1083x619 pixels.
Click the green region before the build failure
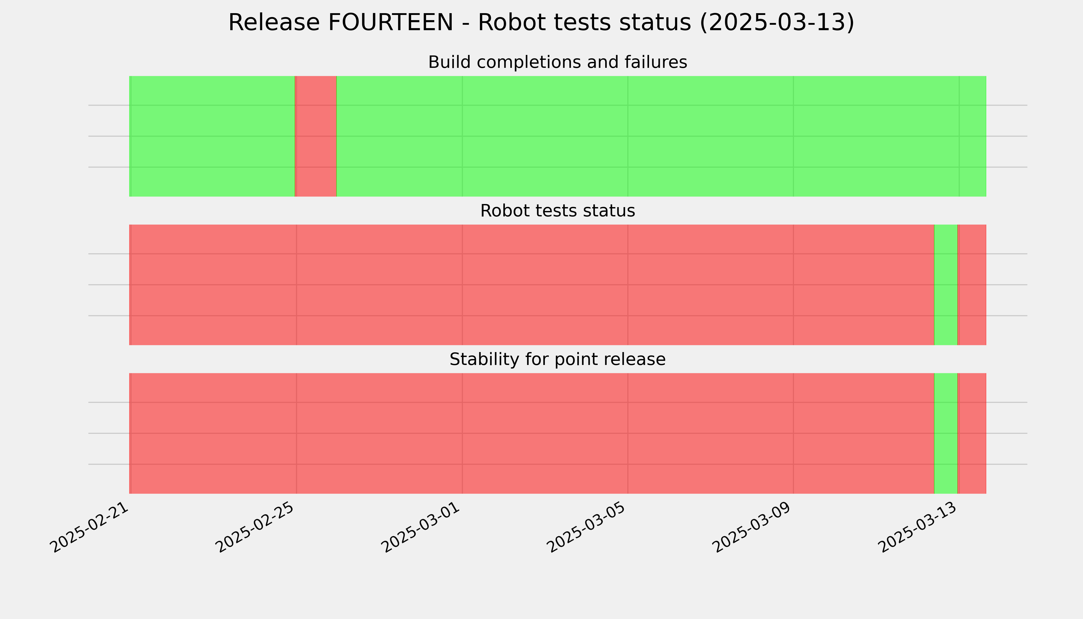[x=212, y=136]
